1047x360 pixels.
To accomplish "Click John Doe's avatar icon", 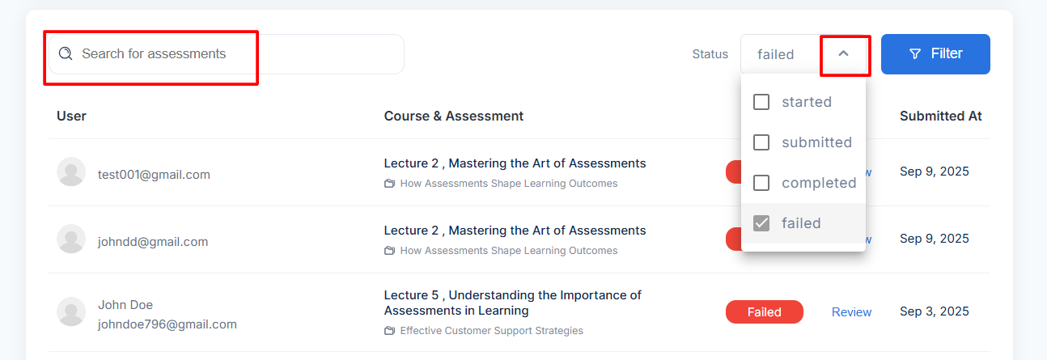I will coord(71,312).
